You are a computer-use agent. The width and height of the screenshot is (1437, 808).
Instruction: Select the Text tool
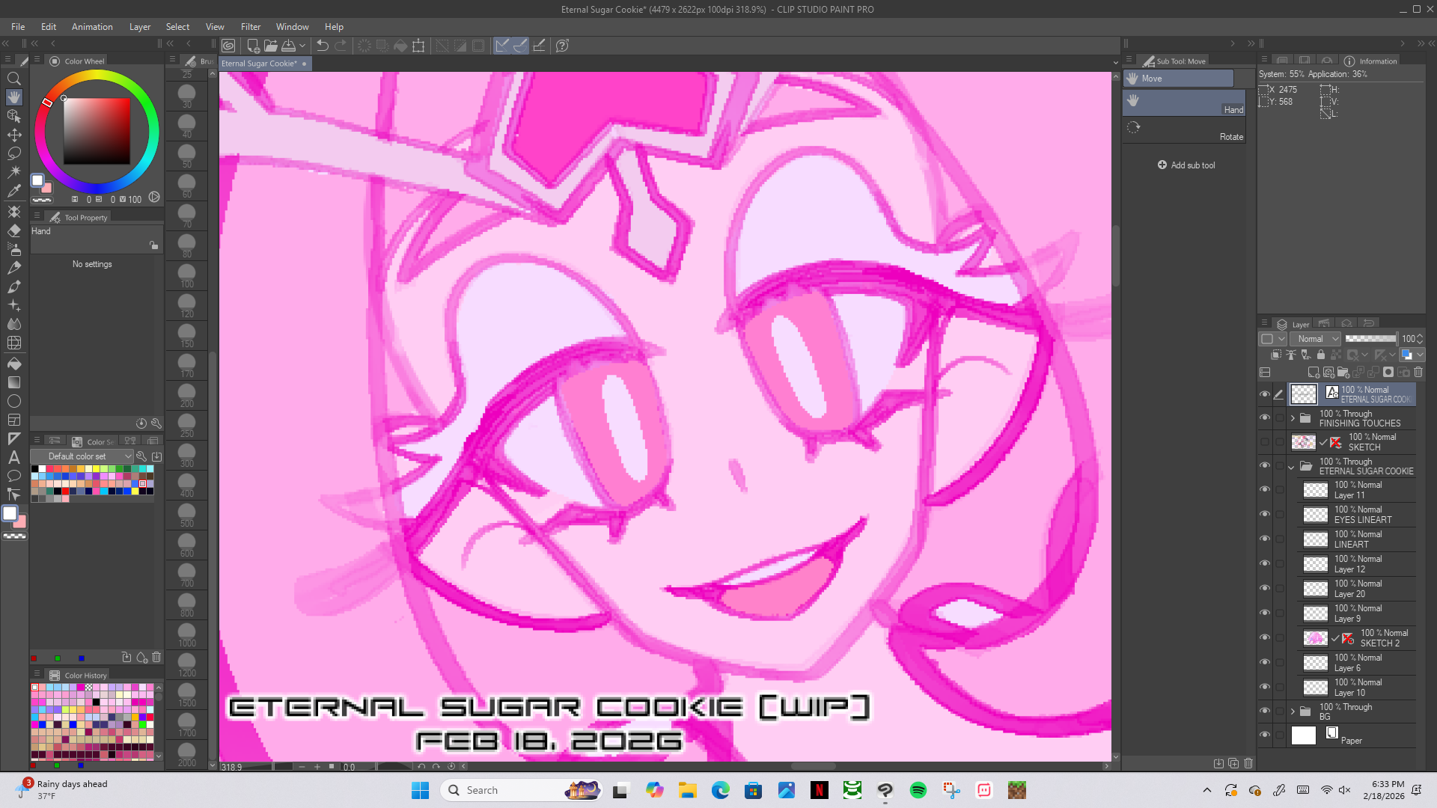coord(13,457)
